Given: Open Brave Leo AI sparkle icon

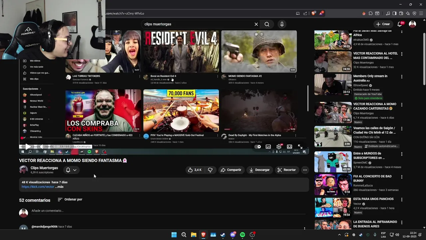Looking at the screenshot, I should (408, 13).
